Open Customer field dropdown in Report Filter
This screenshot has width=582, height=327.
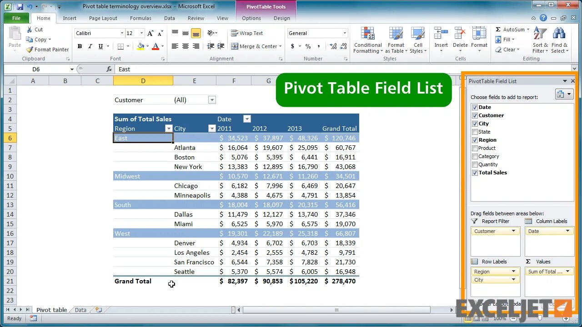tap(513, 231)
